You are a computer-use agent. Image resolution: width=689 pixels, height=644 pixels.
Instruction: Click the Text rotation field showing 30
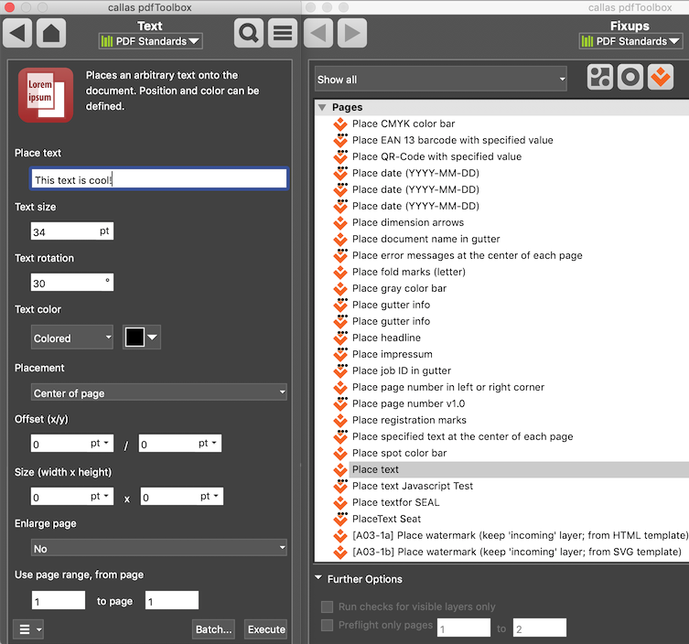pyautogui.click(x=72, y=283)
